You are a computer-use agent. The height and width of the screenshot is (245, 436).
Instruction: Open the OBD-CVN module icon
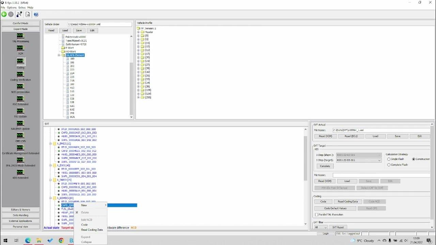(x=20, y=135)
